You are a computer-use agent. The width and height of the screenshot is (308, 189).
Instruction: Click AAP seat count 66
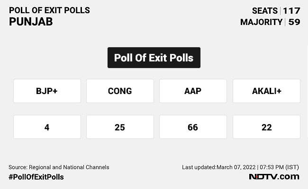[193, 127]
